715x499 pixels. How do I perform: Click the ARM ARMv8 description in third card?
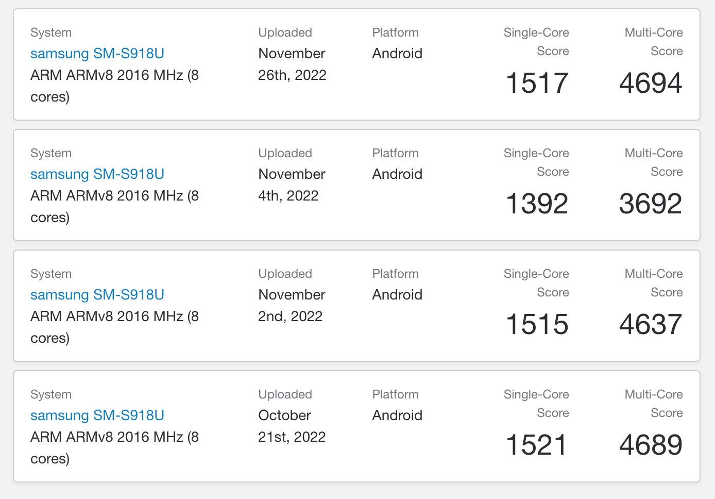(114, 327)
